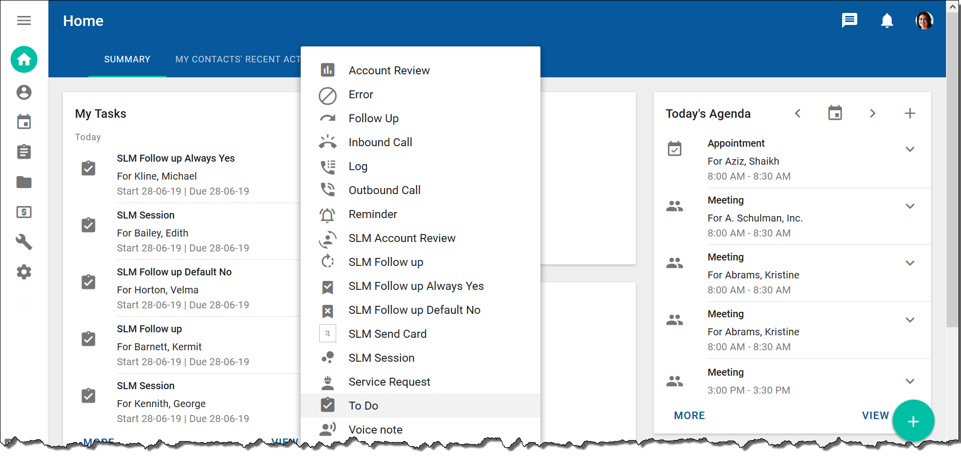
Task: Open the chat messages icon
Action: (849, 20)
